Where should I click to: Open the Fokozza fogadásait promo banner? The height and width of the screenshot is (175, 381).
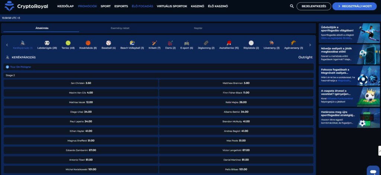tap(349, 76)
